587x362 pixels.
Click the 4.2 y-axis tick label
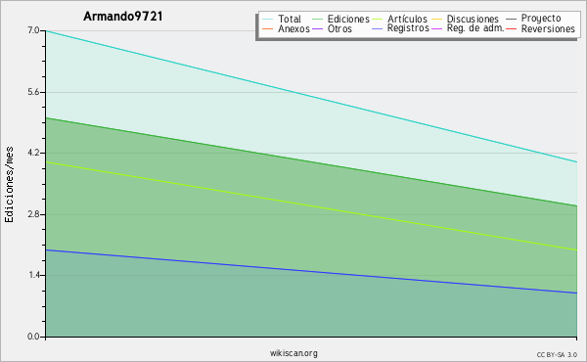click(33, 153)
